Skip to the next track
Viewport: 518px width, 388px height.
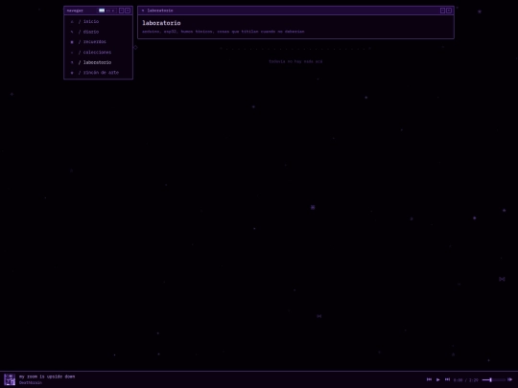[447, 379]
